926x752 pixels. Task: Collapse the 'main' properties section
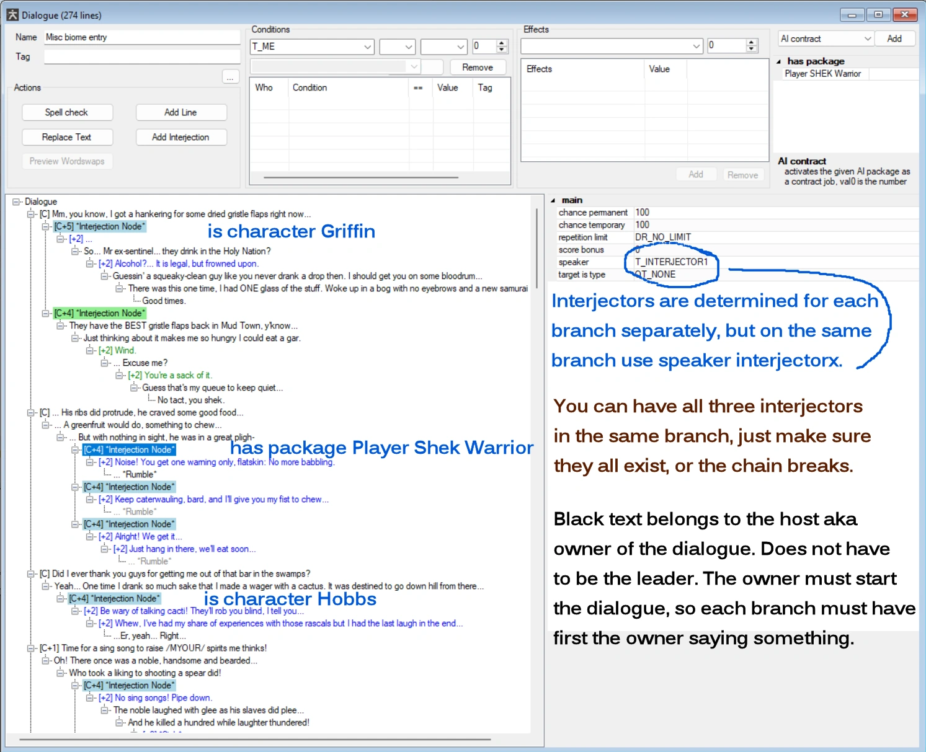tap(553, 200)
